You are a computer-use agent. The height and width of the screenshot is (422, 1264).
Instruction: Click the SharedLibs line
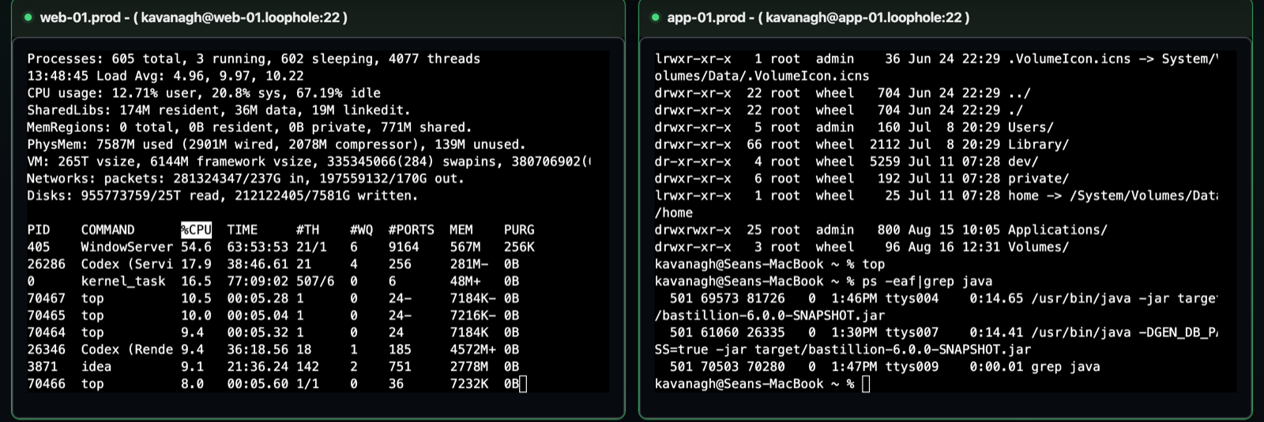click(219, 110)
